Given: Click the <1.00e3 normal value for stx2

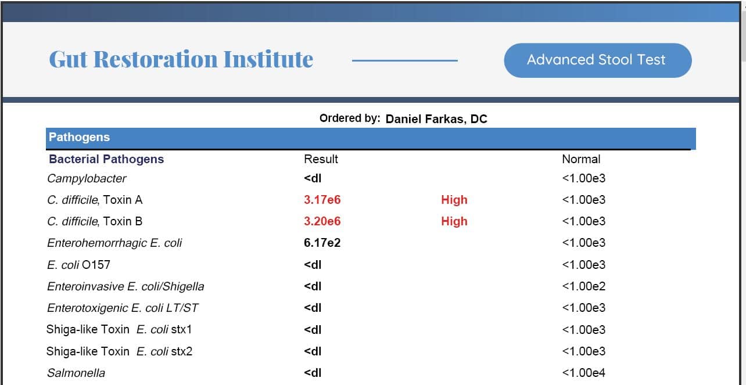Looking at the screenshot, I should pos(584,351).
